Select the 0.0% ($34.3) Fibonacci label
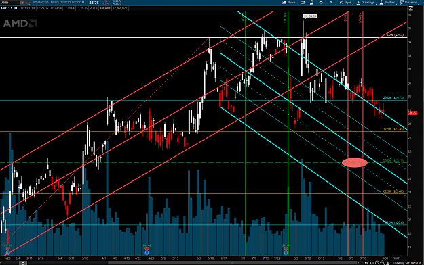The image size is (424, 265). pos(395,35)
